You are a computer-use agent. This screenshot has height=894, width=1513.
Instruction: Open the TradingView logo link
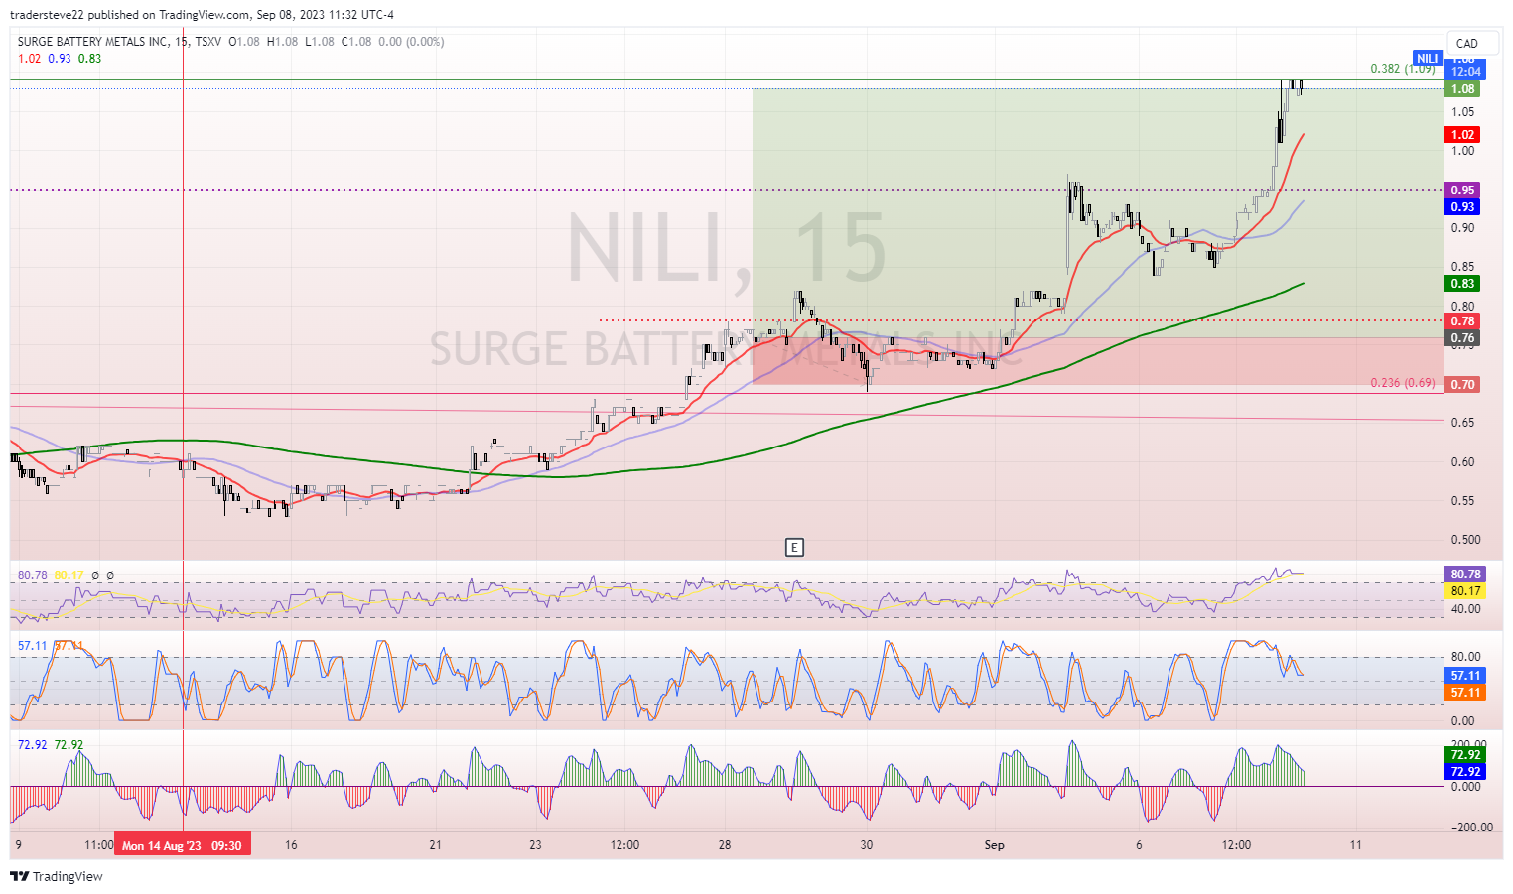point(57,876)
